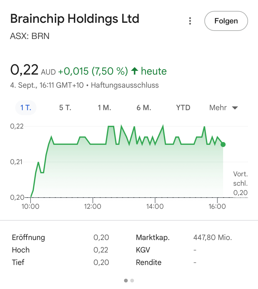This screenshot has height=289, width=258.
Task: Click the green up arrow next to heute
Action: 135,71
